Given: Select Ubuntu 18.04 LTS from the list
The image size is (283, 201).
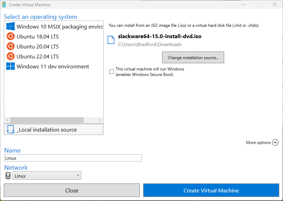Looking at the screenshot, I should pyautogui.click(x=54, y=36).
